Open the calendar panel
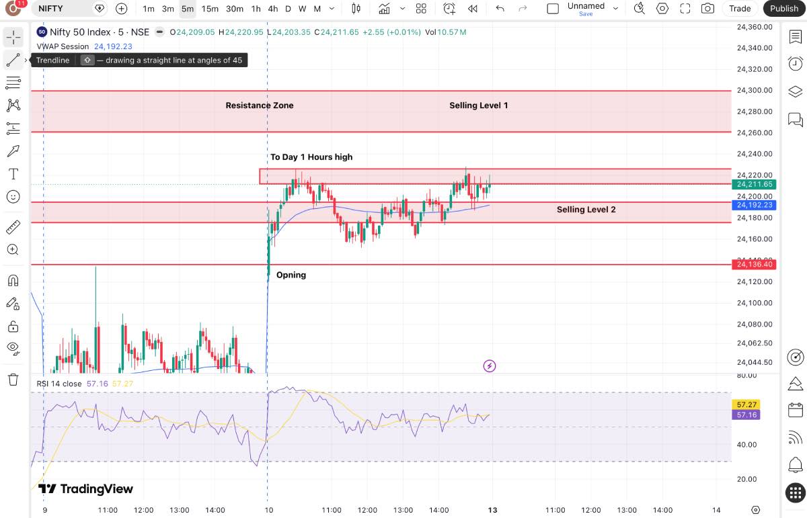807x518 pixels. (796, 410)
